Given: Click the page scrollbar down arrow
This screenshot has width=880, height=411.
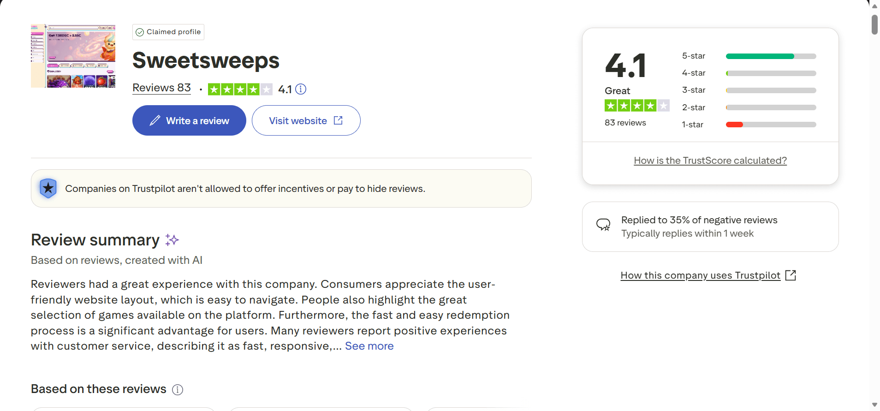Looking at the screenshot, I should pos(874,405).
